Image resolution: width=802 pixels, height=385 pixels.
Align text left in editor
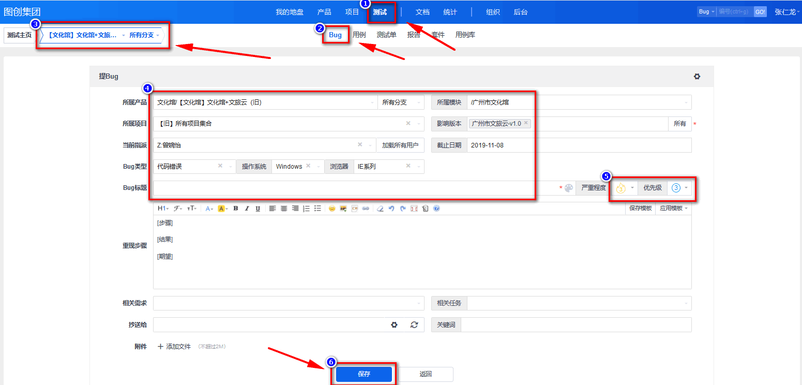point(273,209)
